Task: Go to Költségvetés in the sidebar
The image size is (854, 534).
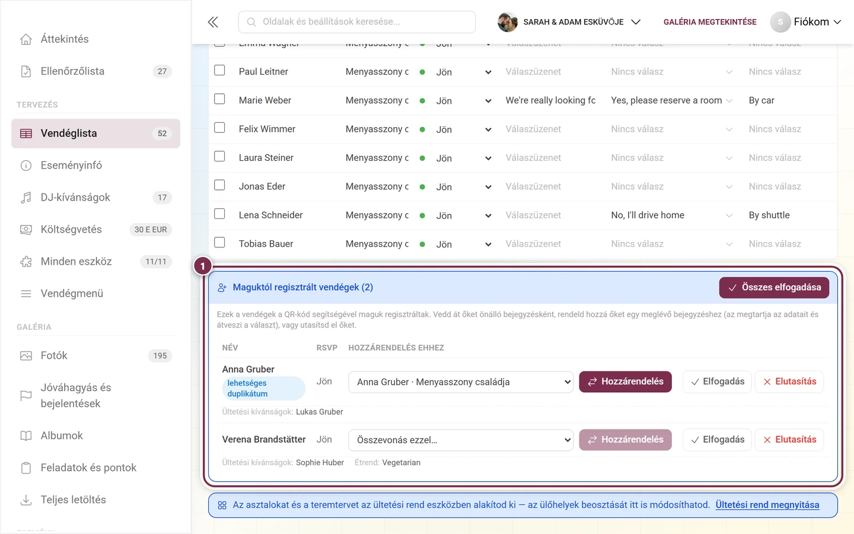Action: pyautogui.click(x=95, y=230)
